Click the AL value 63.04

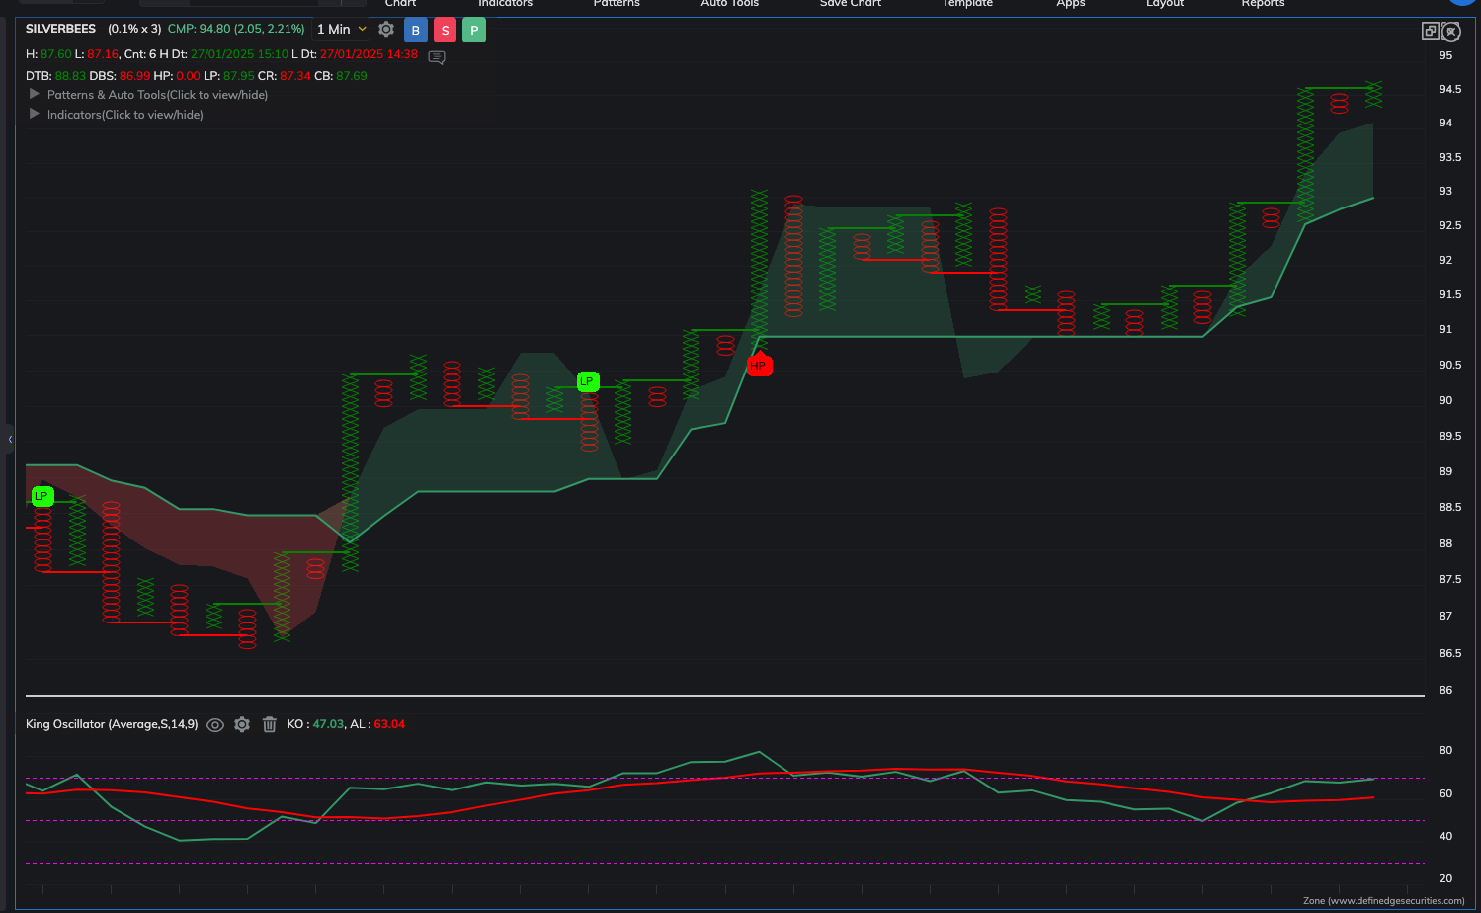[389, 724]
